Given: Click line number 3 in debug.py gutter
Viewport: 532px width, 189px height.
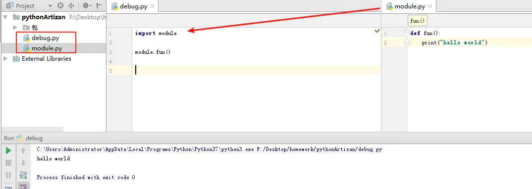Looking at the screenshot, I should pos(110,52).
